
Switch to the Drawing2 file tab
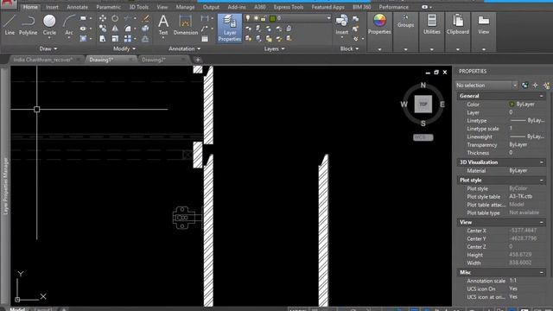(154, 60)
